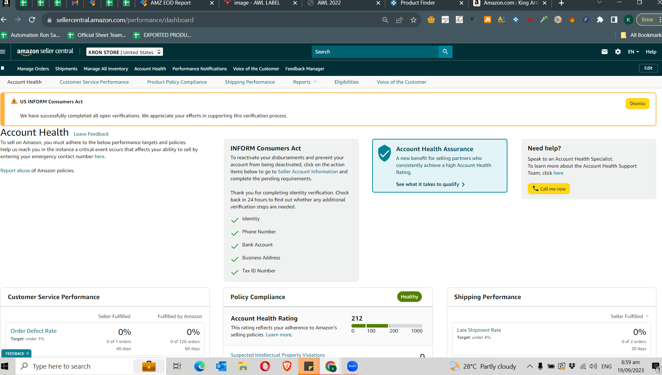662x375 pixels.
Task: Reload the page with the browser refresh icon
Action: coord(32,20)
